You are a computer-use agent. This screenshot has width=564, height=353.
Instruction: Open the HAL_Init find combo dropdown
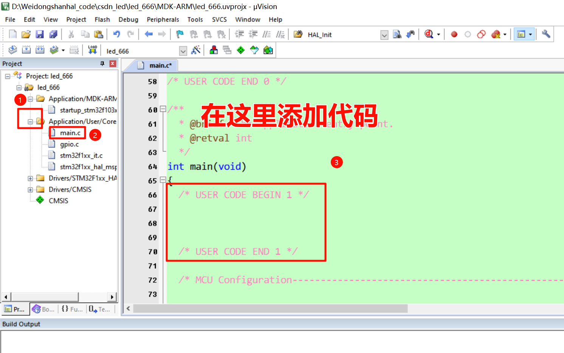coord(384,35)
